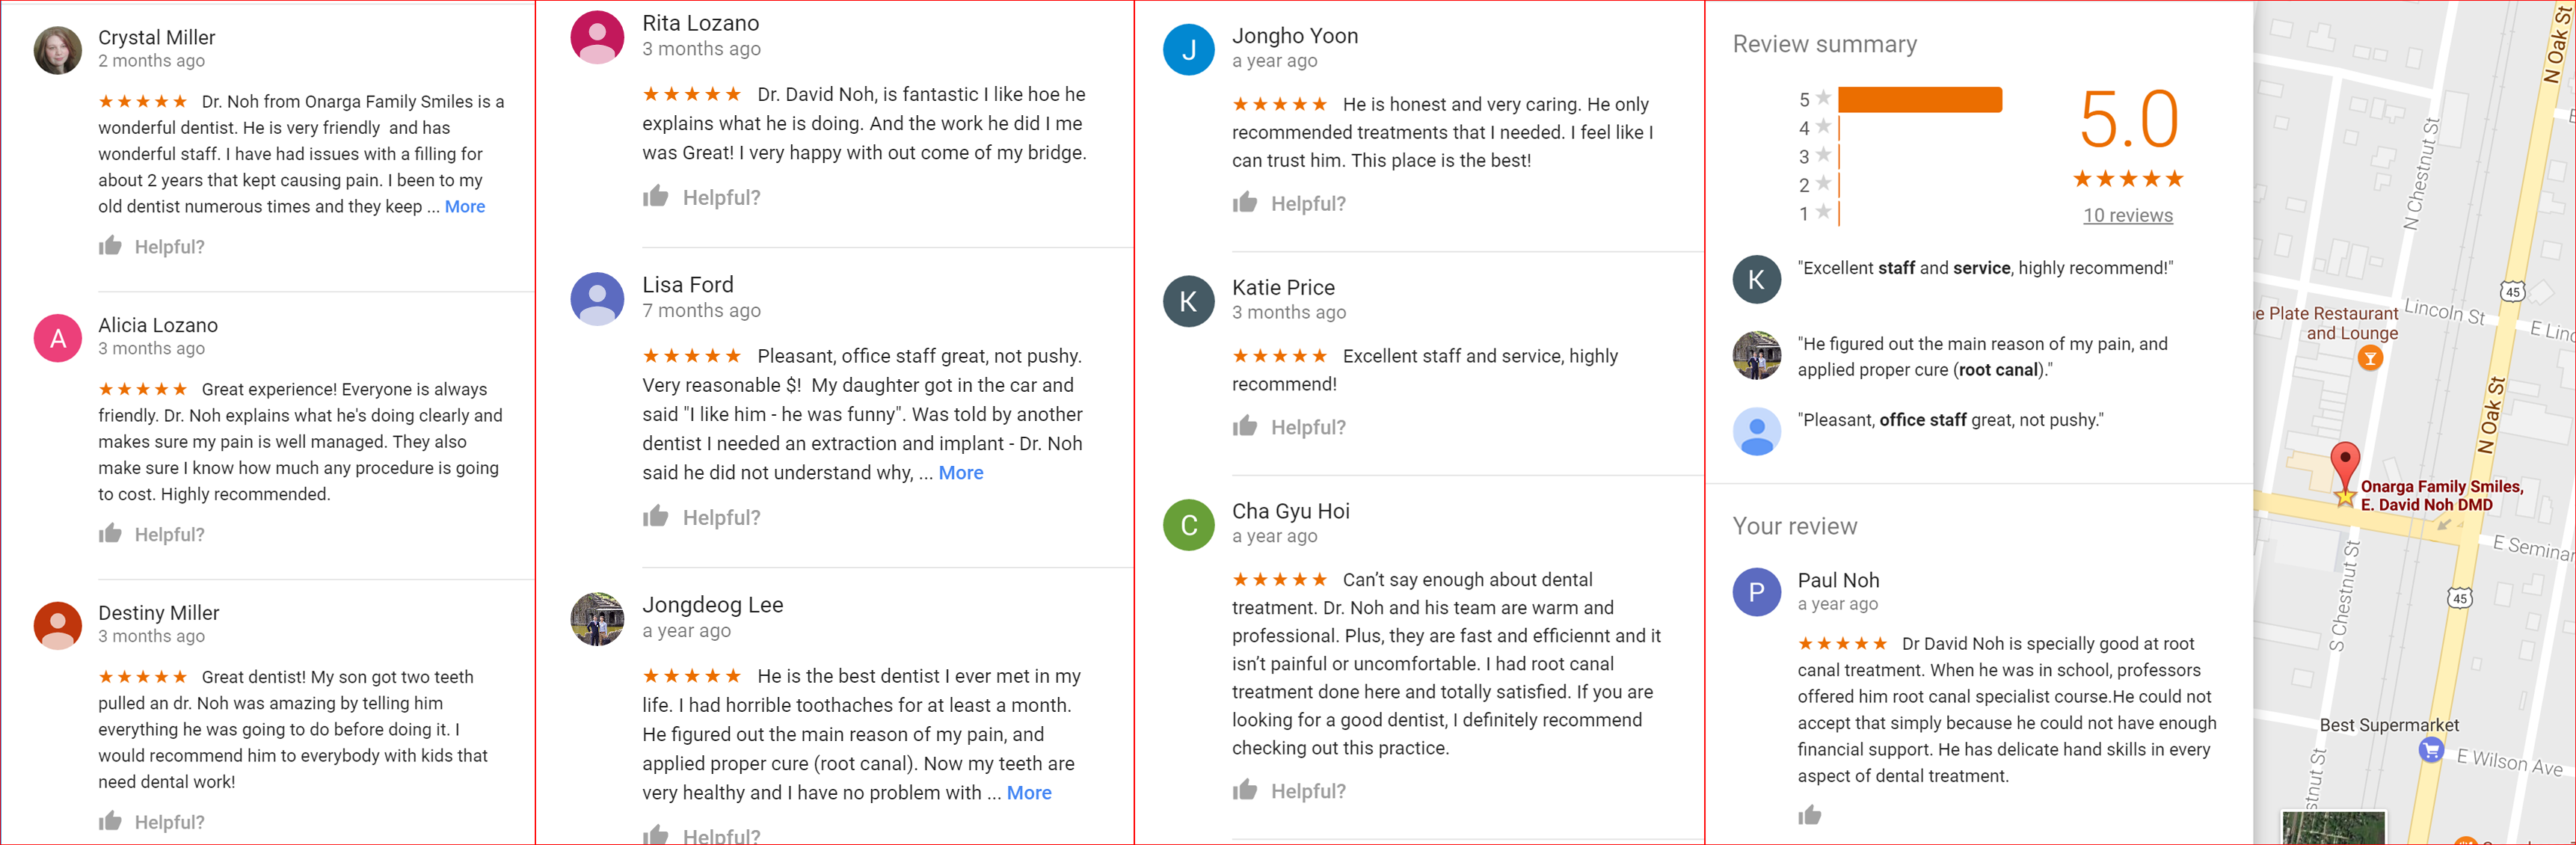The image size is (2576, 845).
Task: Click thumbs-up under Jongho Yoon's review
Action: (x=1244, y=203)
